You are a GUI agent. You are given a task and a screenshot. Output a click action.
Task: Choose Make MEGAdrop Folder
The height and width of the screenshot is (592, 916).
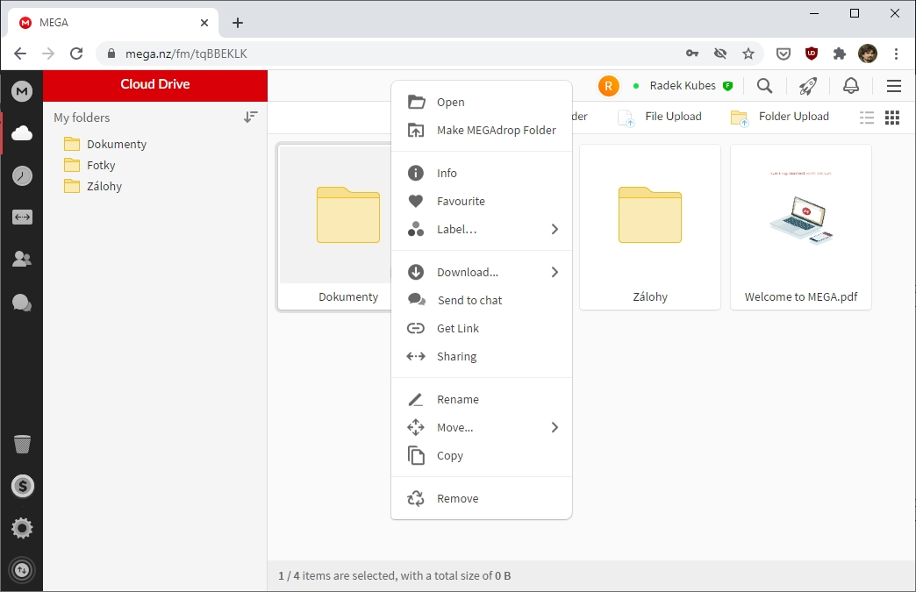tap(482, 130)
